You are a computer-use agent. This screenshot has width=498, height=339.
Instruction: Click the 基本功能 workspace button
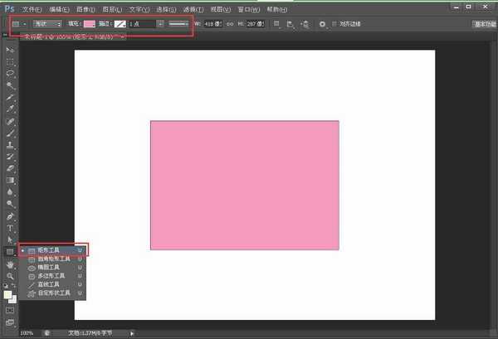[483, 24]
